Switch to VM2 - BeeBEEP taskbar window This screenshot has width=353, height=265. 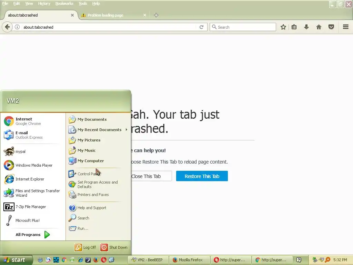coord(148,260)
